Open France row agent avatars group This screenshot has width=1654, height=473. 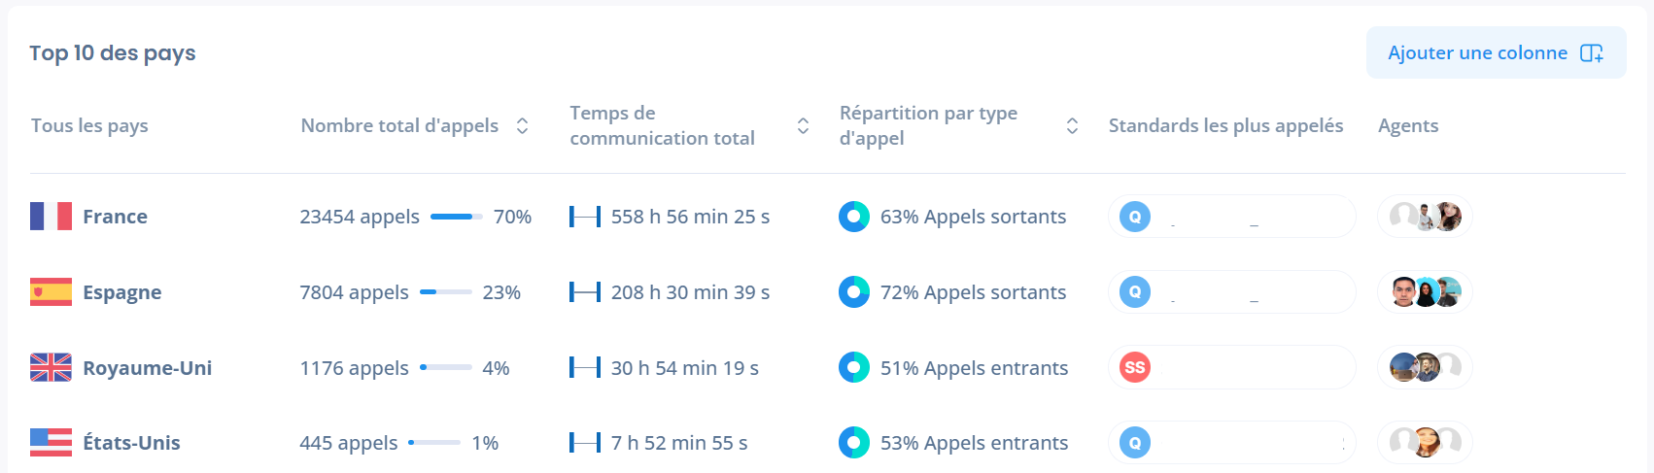[1425, 216]
